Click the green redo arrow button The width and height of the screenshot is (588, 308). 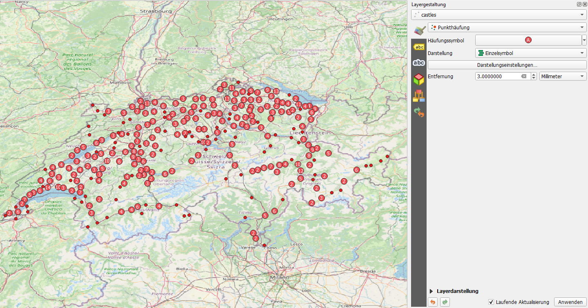click(x=445, y=302)
